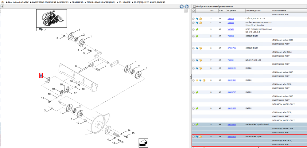This screenshot has width=307, height=148.
Task: Click the blue arrow icon for part 140045
Action: 197,23
